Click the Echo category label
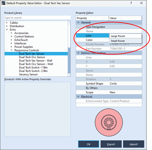This screenshot has height=150, width=152. (13, 30)
